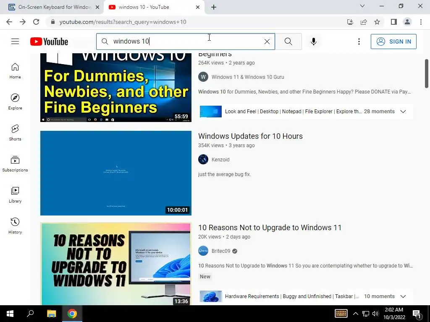Screen dimensions: 430x322
Task: Click the Britec09 channel avatar
Action: tap(203, 251)
